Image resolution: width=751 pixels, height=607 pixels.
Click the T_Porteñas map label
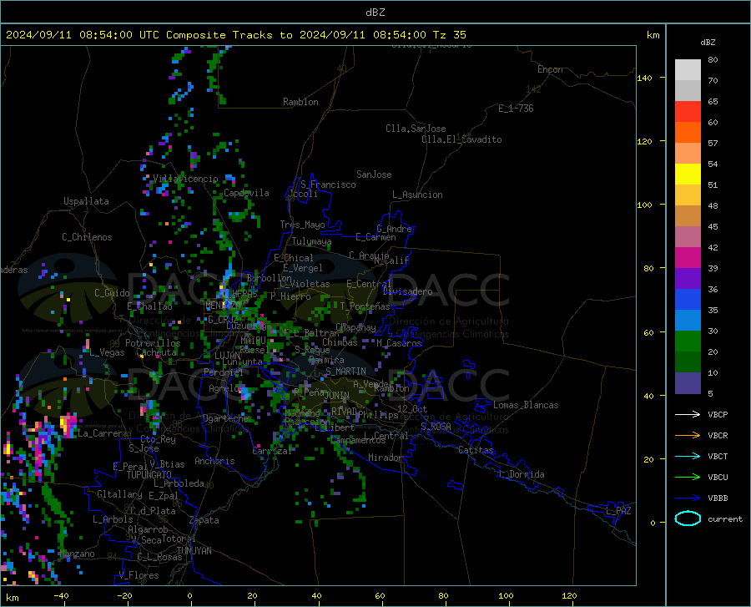pyautogui.click(x=365, y=306)
